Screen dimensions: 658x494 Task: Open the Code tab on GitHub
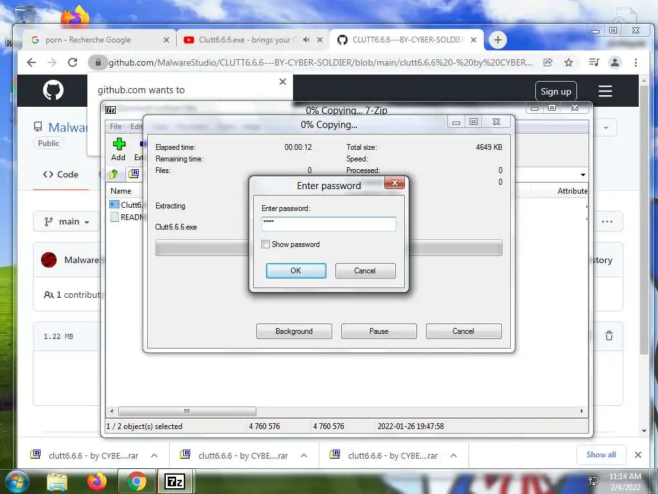pos(61,174)
